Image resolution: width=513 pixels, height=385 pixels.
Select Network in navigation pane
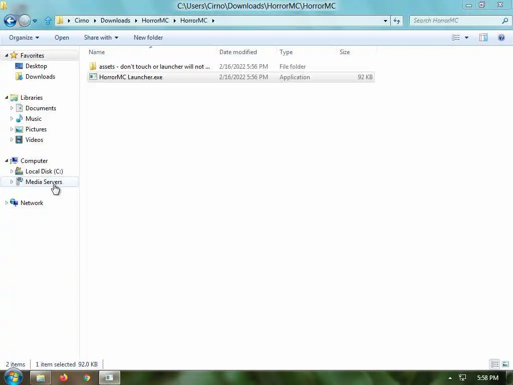32,203
